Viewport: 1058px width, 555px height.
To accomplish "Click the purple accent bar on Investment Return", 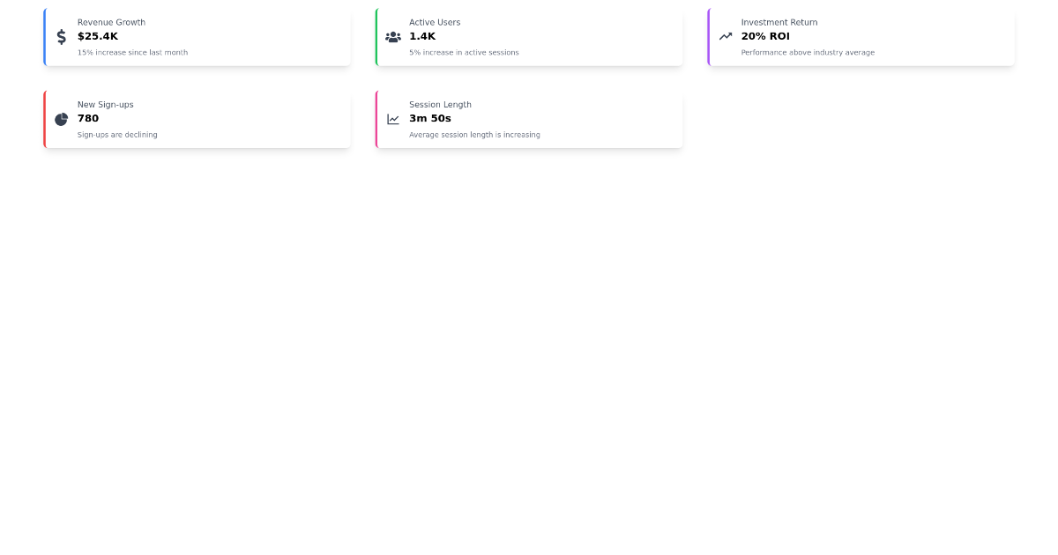I will [709, 37].
